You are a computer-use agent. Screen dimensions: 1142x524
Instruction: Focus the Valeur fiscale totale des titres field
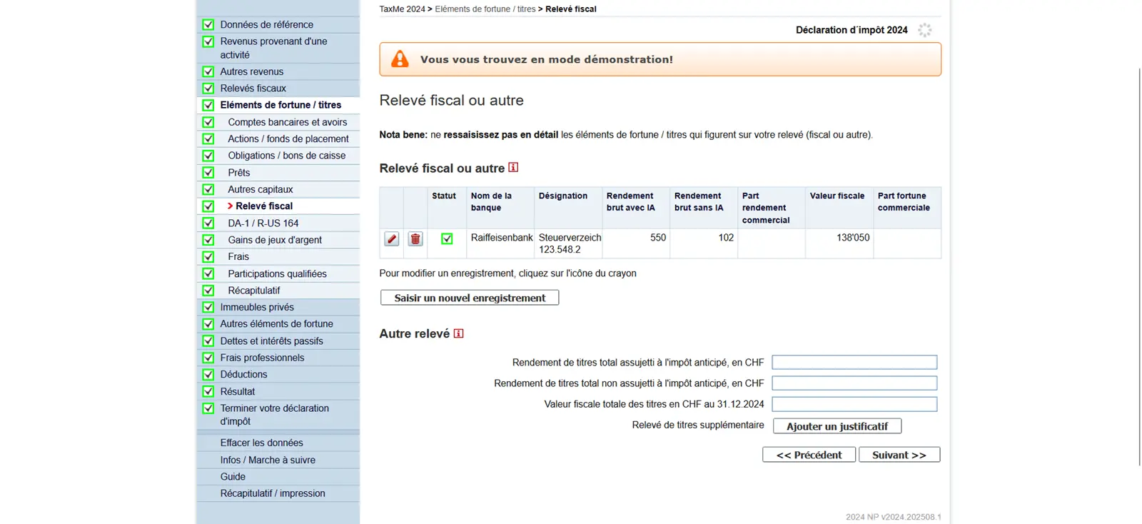click(x=854, y=404)
